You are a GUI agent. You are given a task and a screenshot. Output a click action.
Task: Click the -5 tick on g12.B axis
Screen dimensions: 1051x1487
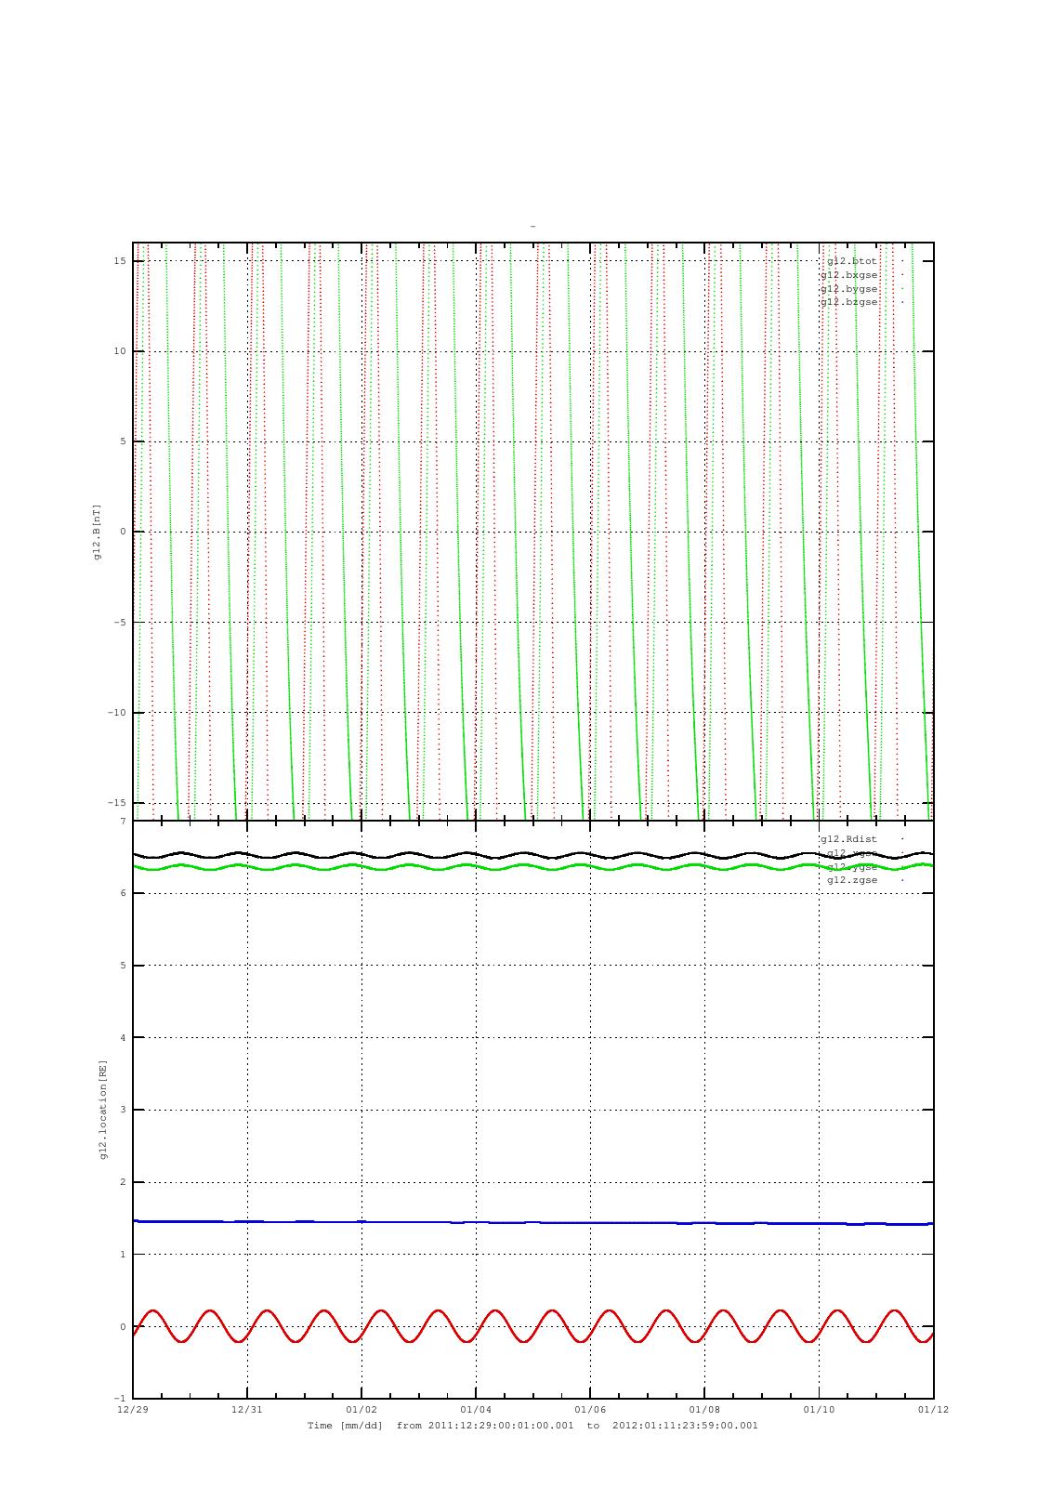(x=121, y=623)
